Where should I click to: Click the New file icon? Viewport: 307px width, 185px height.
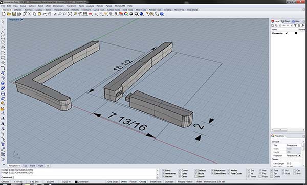pos(4,14)
